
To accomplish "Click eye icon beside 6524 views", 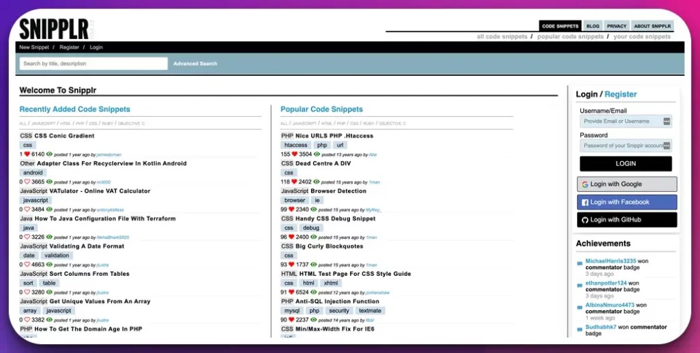I will pos(313,292).
